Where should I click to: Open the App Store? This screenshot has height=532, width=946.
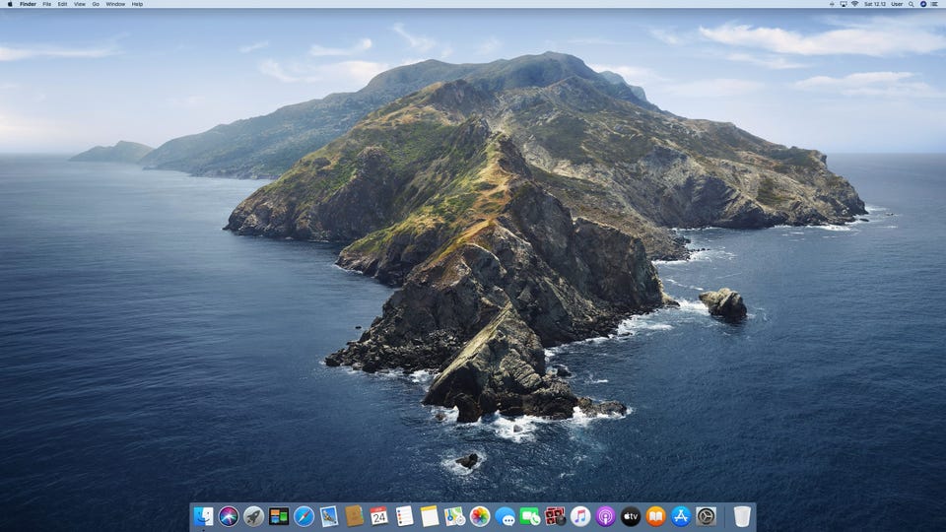coord(681,516)
